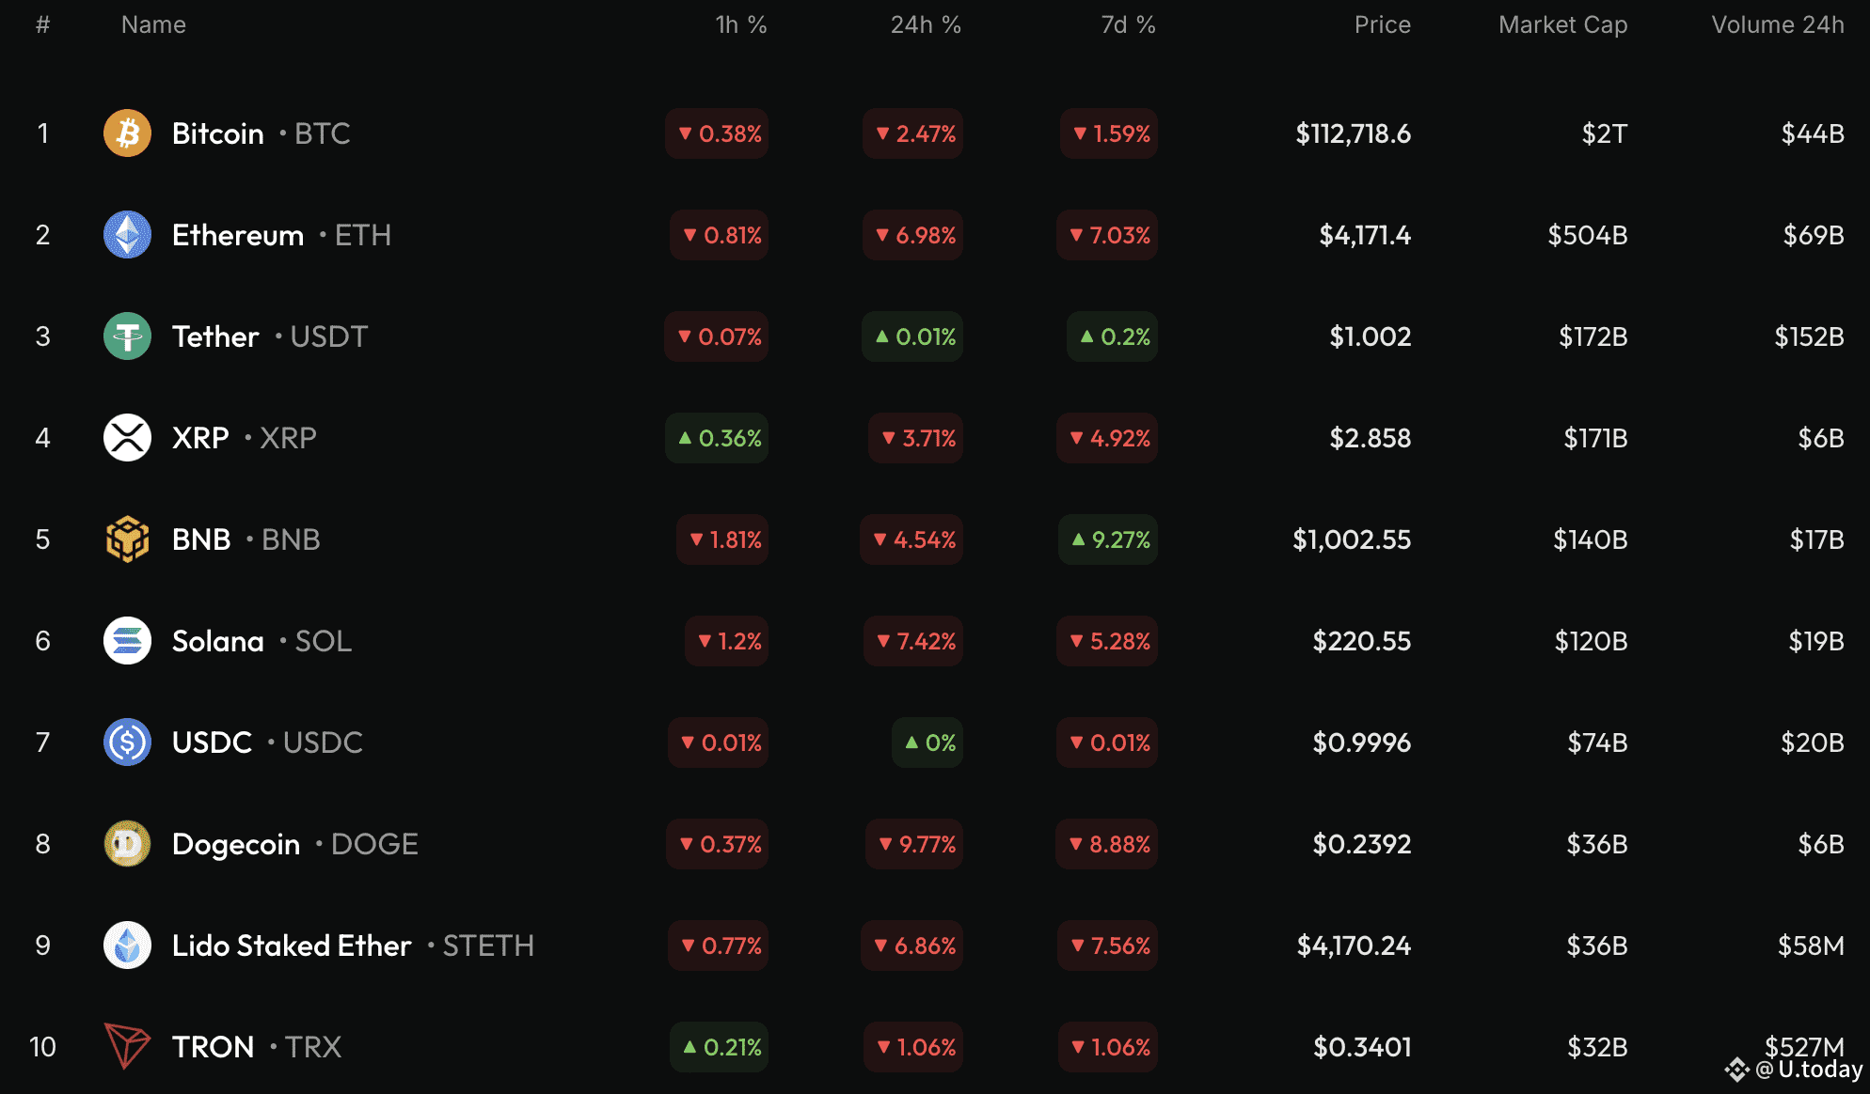Click the XRP logo icon
Viewport: 1870px width, 1094px height.
coord(127,438)
